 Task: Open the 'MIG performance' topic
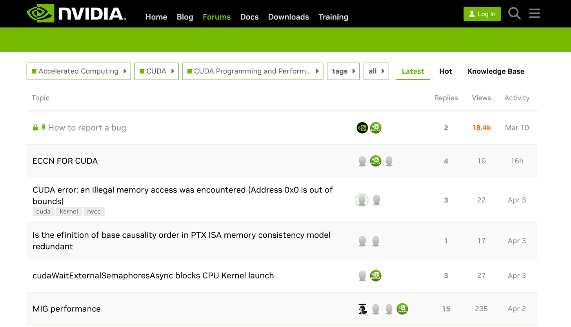point(67,309)
